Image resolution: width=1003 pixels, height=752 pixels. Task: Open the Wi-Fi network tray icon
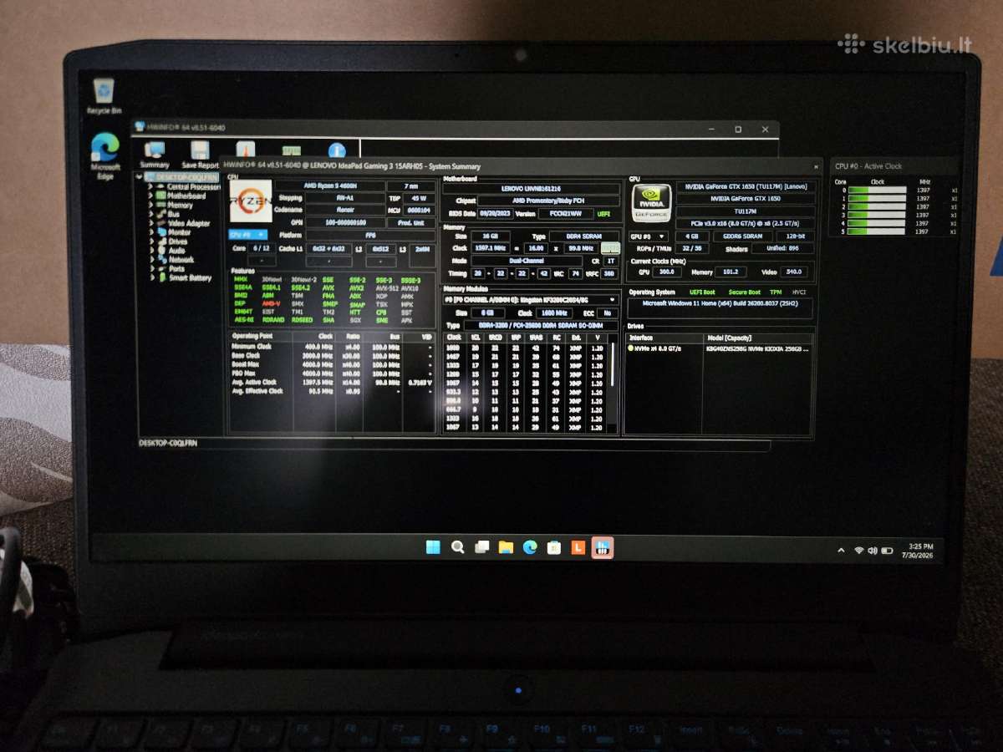click(x=858, y=551)
